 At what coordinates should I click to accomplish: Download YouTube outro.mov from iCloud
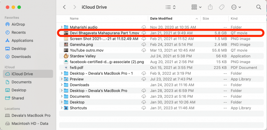[144, 50]
